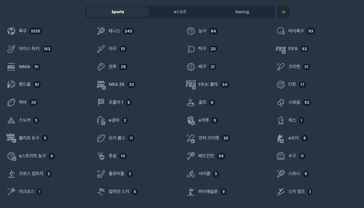Click the 알파인 스키 label

click(x=119, y=192)
